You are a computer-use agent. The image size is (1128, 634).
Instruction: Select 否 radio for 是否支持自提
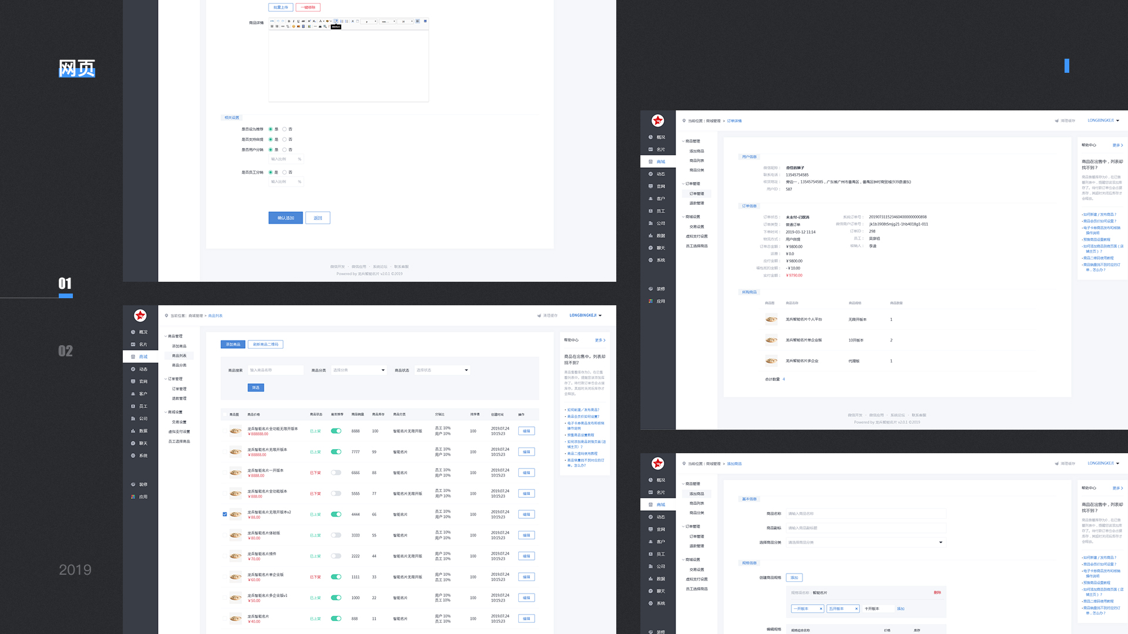(284, 140)
